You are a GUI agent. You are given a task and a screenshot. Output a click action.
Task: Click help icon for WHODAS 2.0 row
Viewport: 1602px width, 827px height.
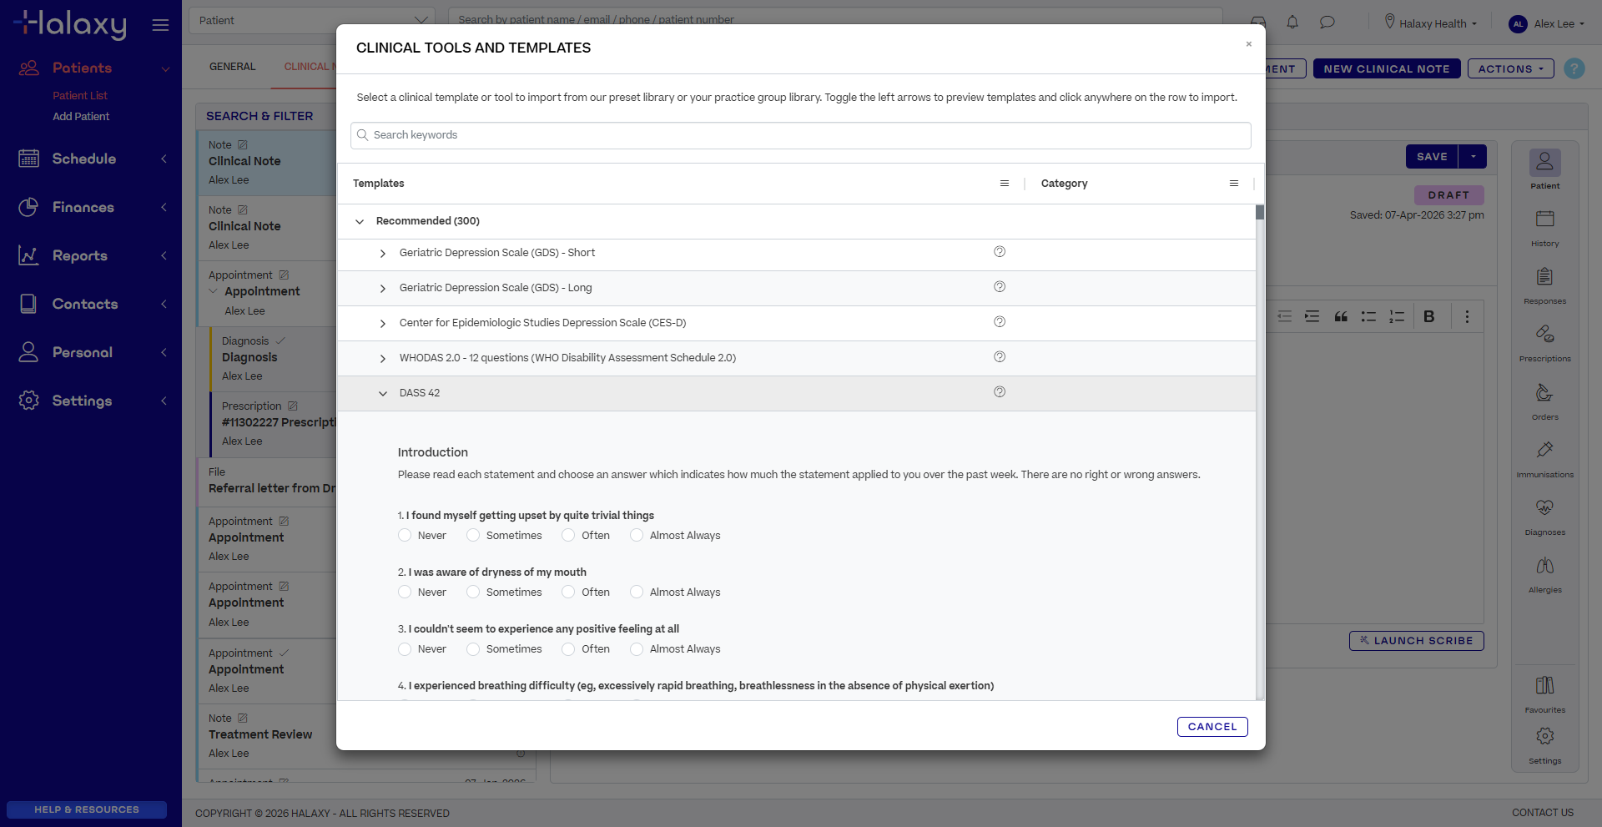tap(1000, 357)
